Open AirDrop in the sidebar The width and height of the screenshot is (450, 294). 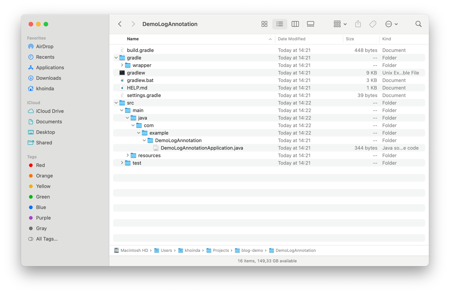[44, 47]
